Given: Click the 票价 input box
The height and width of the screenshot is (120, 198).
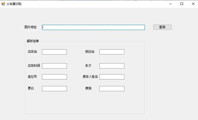Looking at the screenshot, I should click(54, 89).
